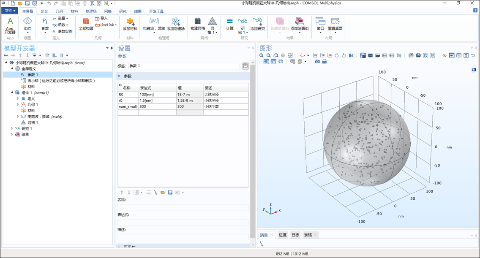Open the LiveLink dropdown
The width and height of the screenshot is (480, 258).
pos(105,25)
